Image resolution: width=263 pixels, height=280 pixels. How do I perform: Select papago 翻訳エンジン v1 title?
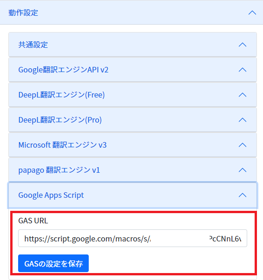click(x=59, y=170)
